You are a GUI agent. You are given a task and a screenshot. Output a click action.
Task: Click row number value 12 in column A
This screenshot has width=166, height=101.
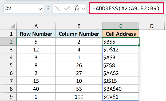36,49
